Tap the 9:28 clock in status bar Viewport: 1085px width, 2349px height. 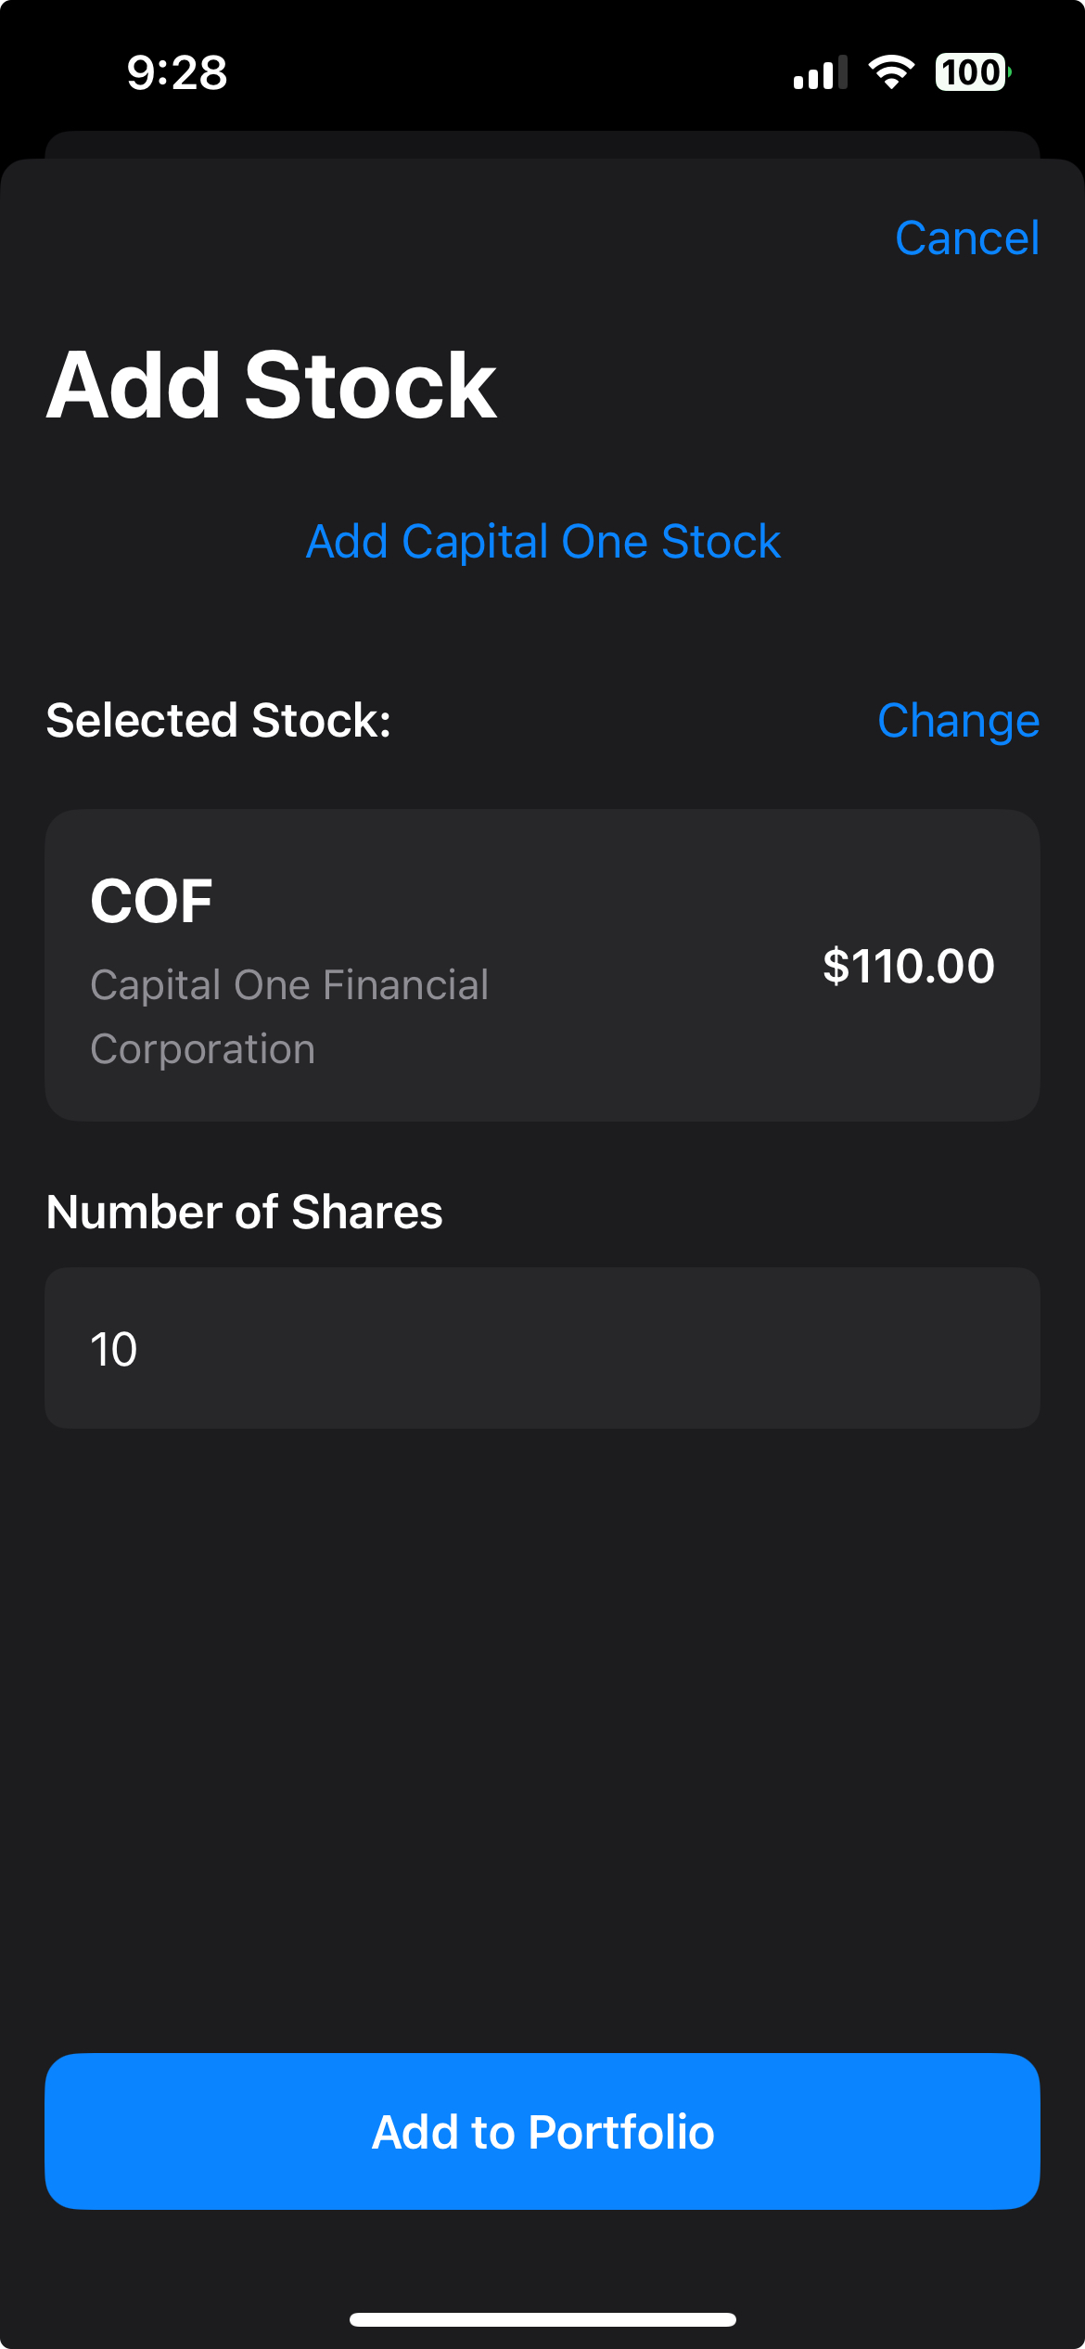coord(176,72)
